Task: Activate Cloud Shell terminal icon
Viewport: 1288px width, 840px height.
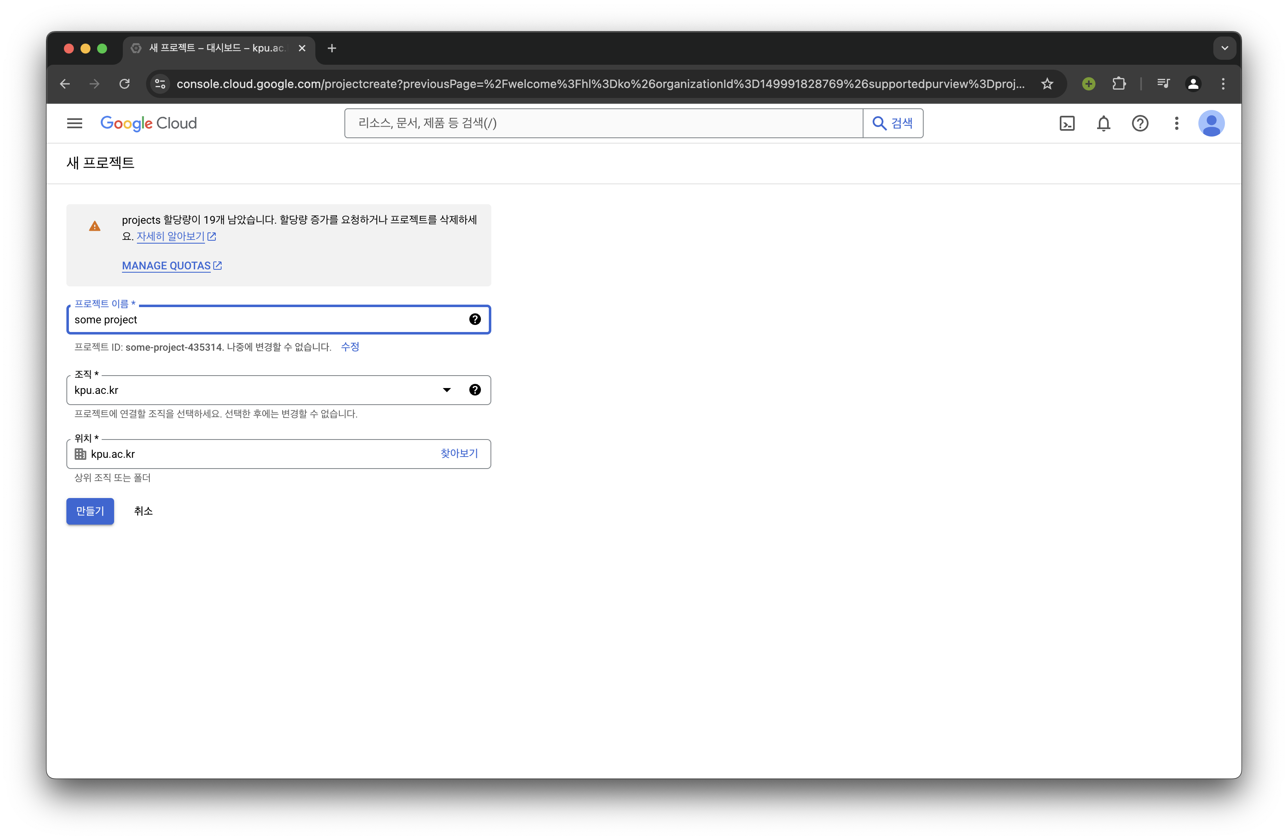Action: [1067, 123]
